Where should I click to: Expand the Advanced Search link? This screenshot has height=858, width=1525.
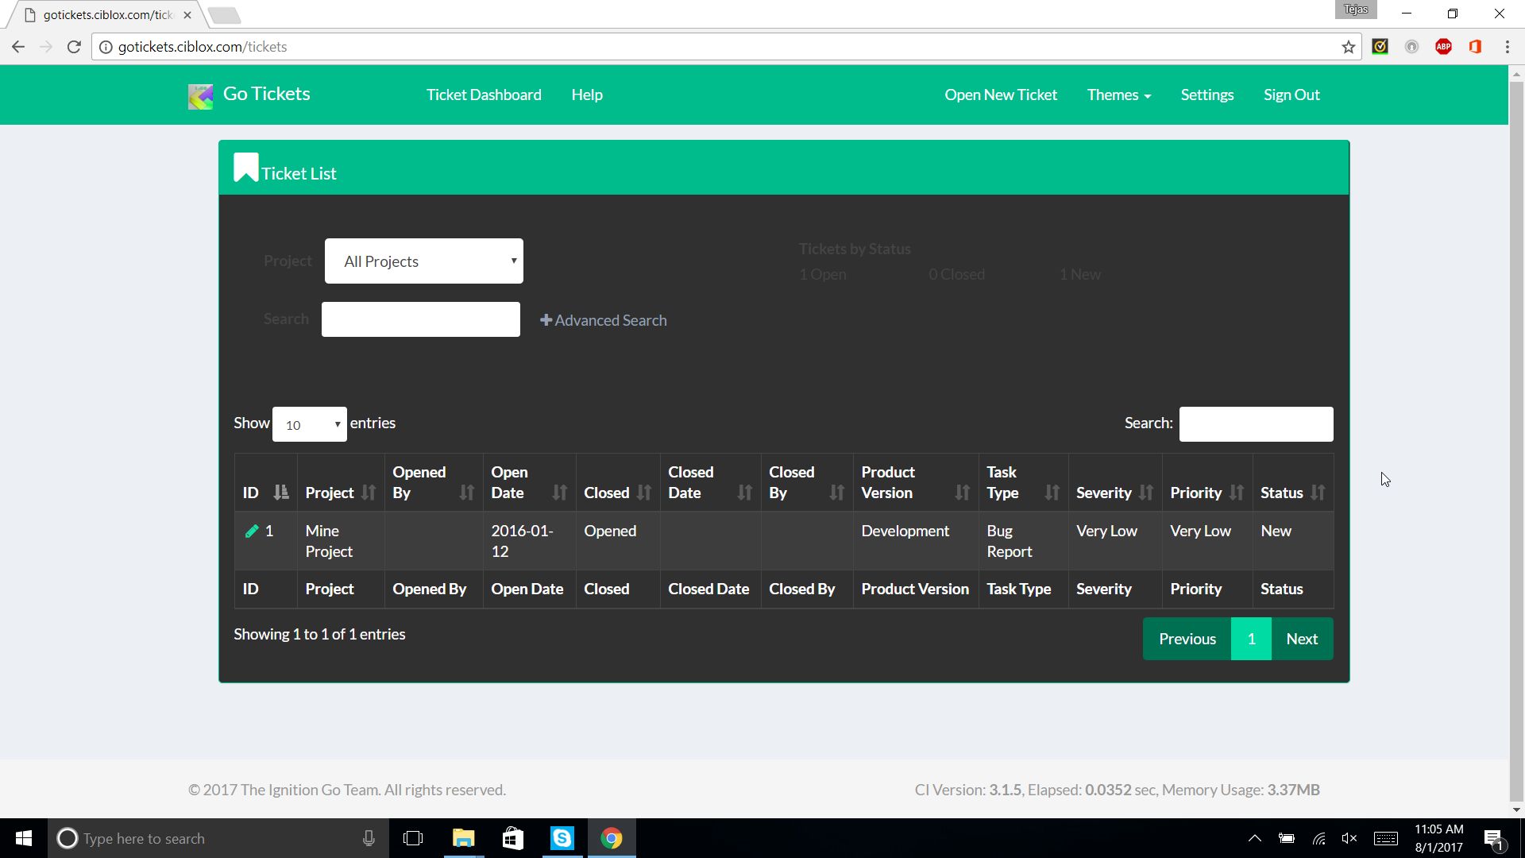[x=604, y=320]
